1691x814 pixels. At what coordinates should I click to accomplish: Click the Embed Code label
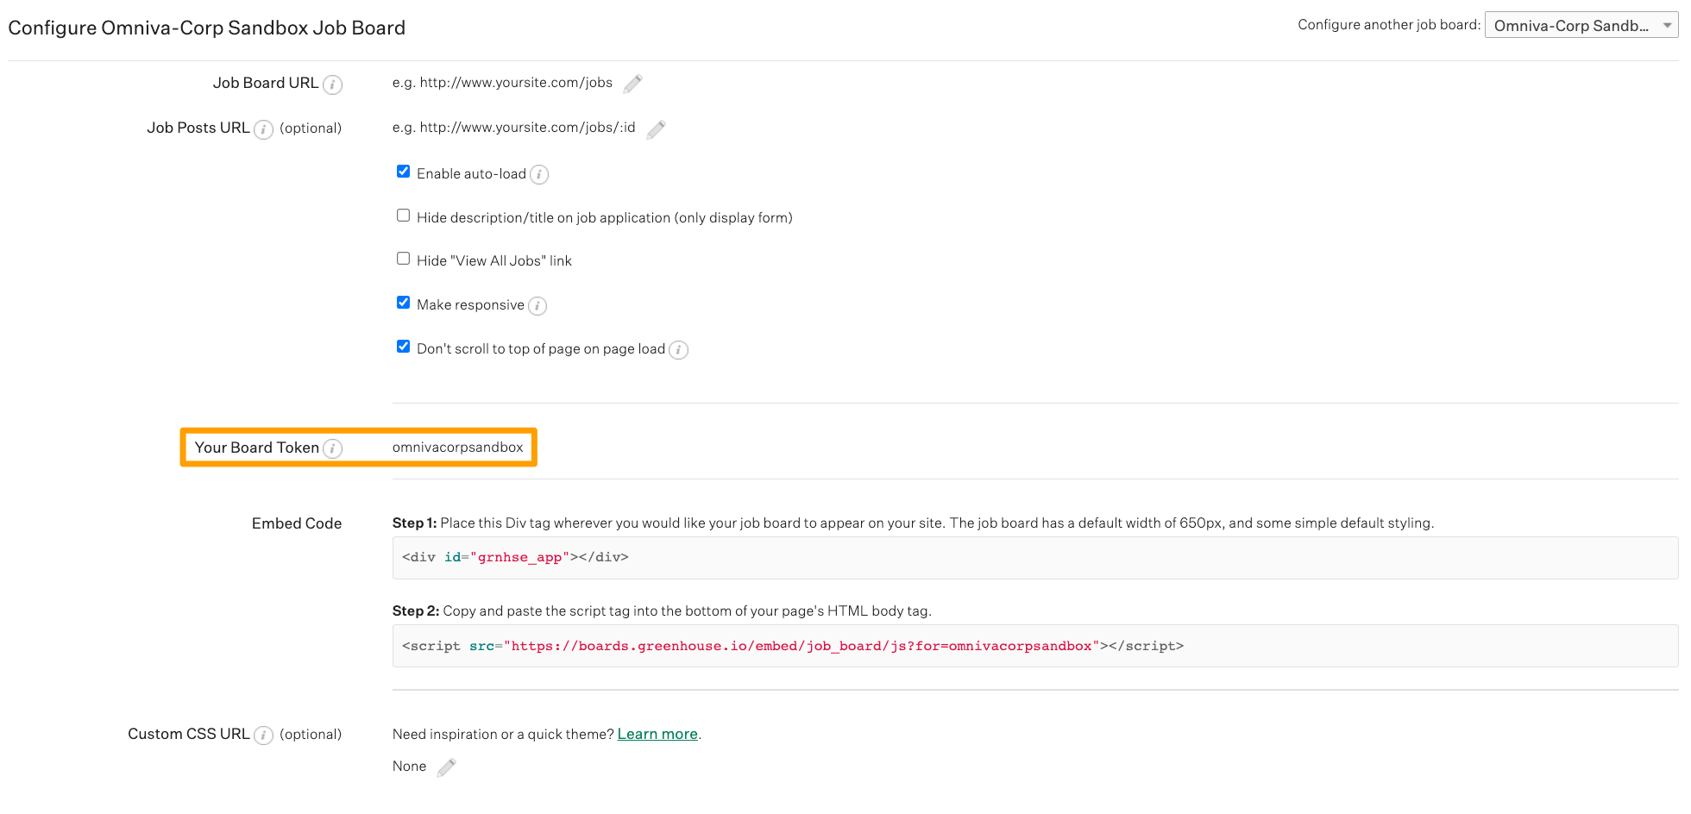[x=297, y=523]
